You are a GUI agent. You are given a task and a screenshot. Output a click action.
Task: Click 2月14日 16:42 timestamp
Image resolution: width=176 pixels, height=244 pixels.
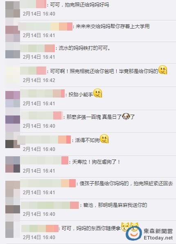click(39, 80)
